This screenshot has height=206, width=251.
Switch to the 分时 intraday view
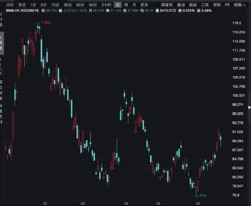click(x=10, y=5)
